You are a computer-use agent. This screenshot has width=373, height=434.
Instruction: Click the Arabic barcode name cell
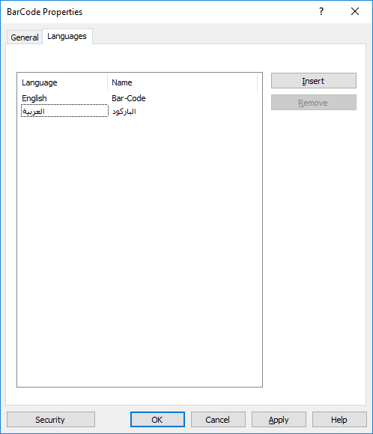coord(124,111)
